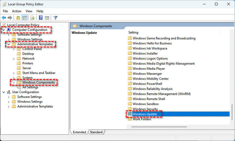Click folder icon beside Windows Update

pos(130,114)
